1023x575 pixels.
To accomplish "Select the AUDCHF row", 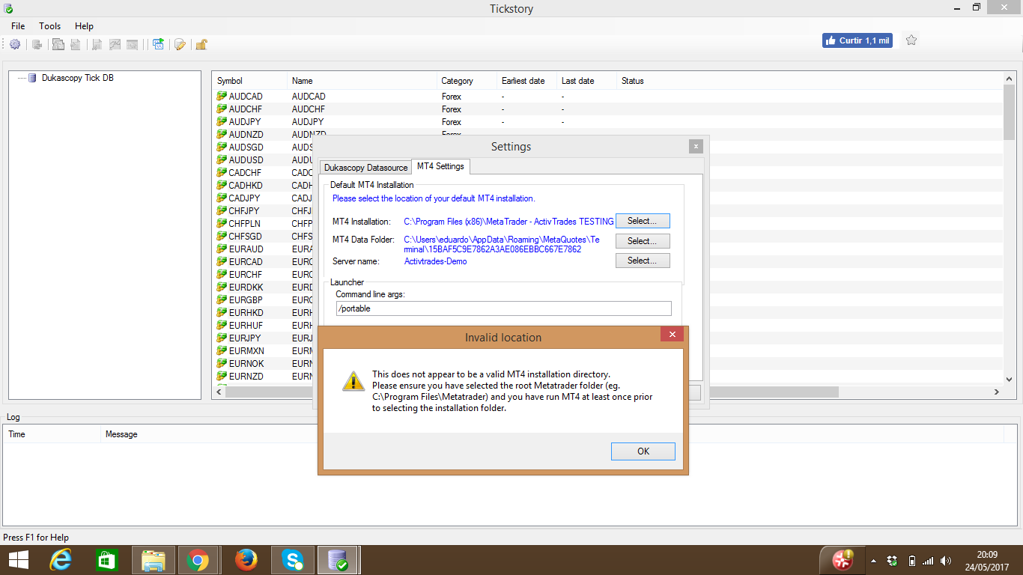I will click(607, 109).
